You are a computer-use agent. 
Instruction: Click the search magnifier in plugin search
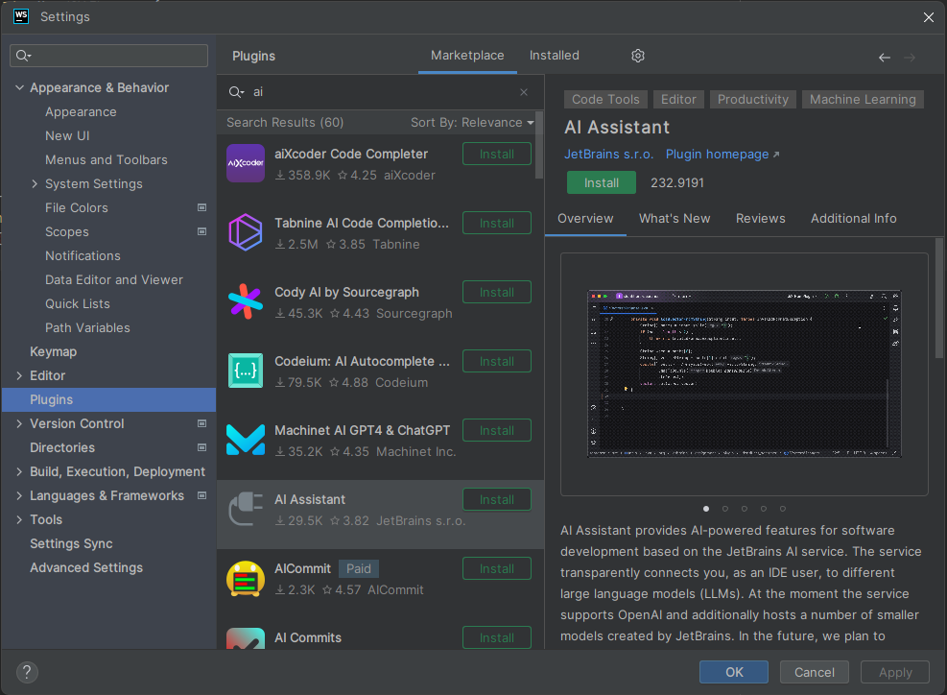tap(235, 92)
